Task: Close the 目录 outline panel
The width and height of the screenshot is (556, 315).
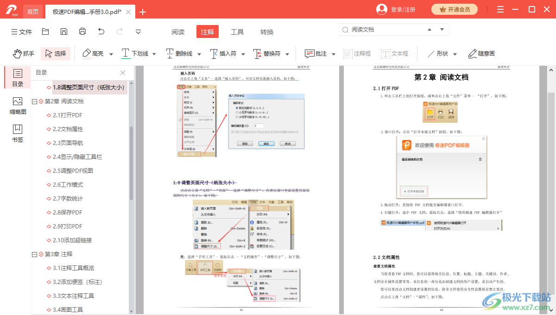Action: 123,73
